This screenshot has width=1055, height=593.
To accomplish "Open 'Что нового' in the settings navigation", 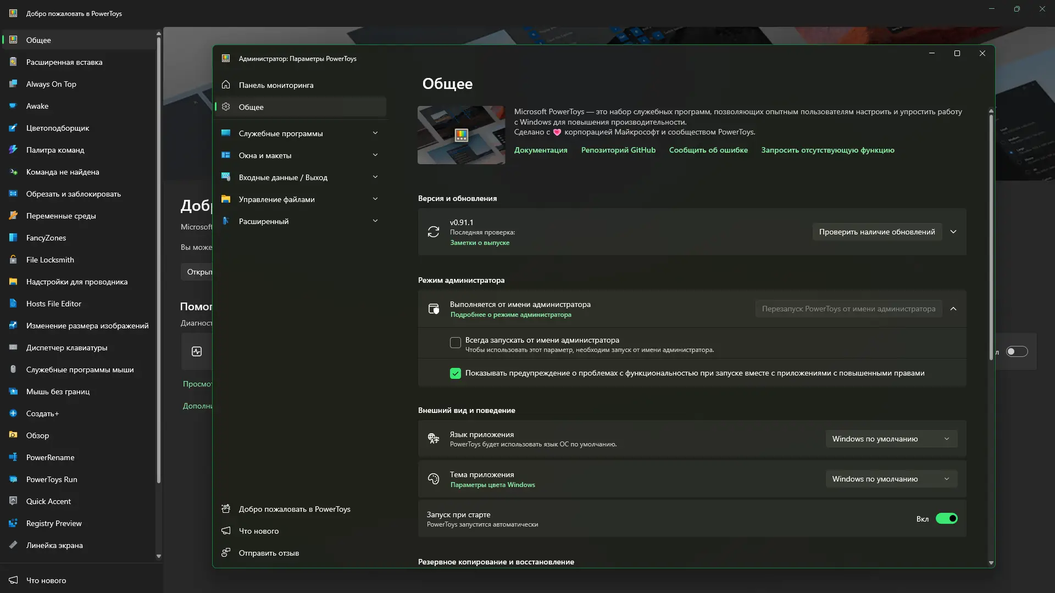I will click(x=259, y=531).
